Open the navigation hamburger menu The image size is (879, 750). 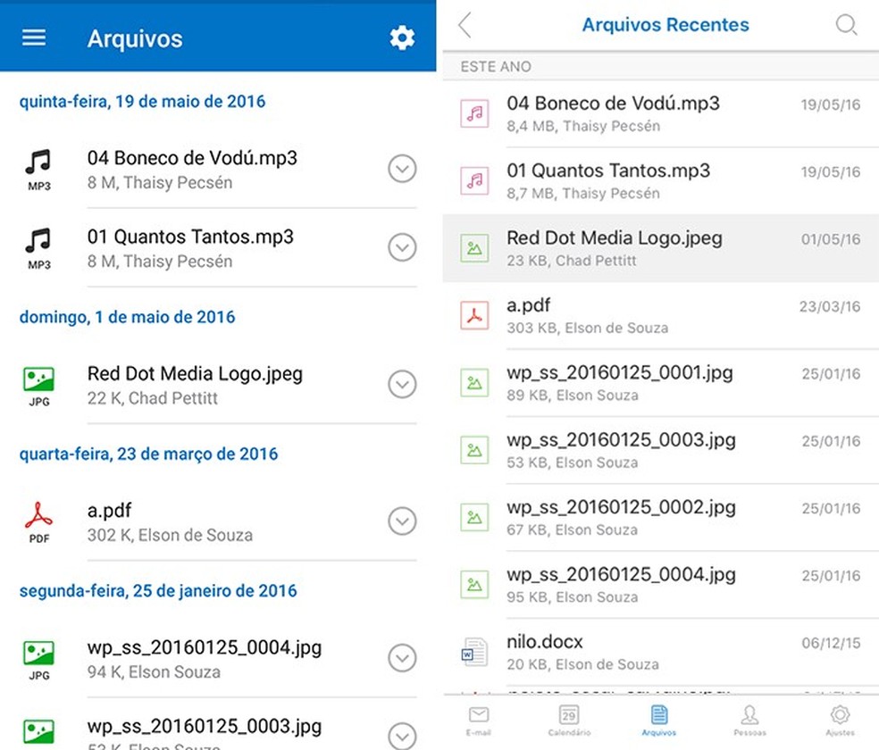(x=33, y=37)
